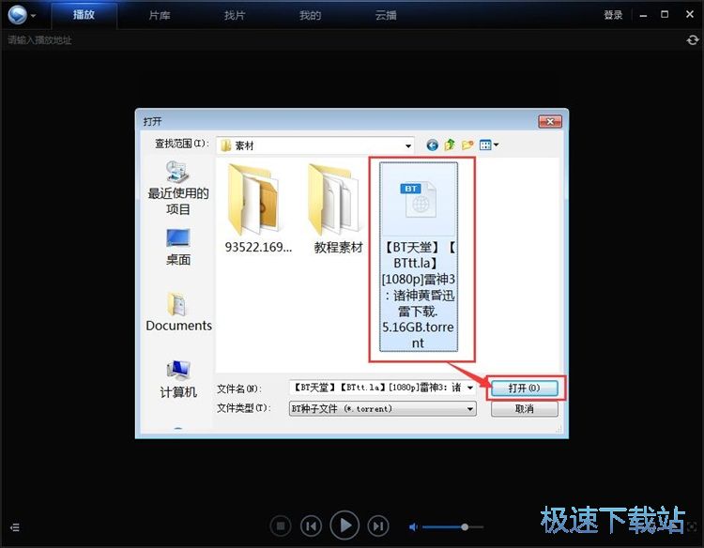Viewport: 704px width, 548px height.
Task: Click the Play button in player controls
Action: click(x=344, y=525)
